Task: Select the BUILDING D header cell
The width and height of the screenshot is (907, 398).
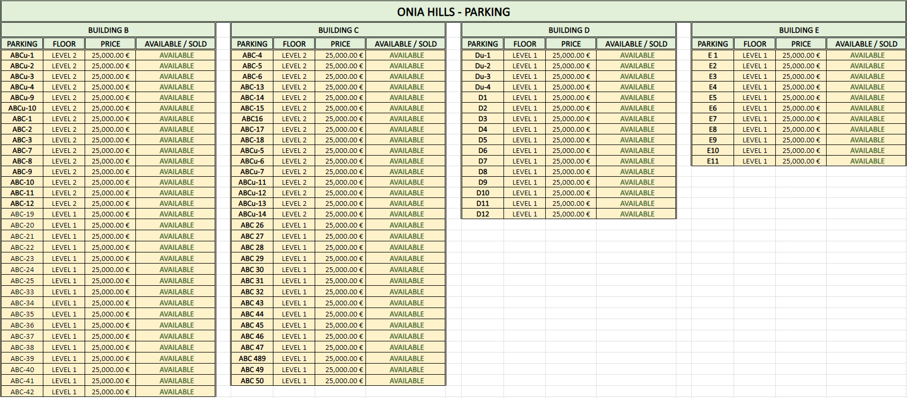Action: (569, 30)
